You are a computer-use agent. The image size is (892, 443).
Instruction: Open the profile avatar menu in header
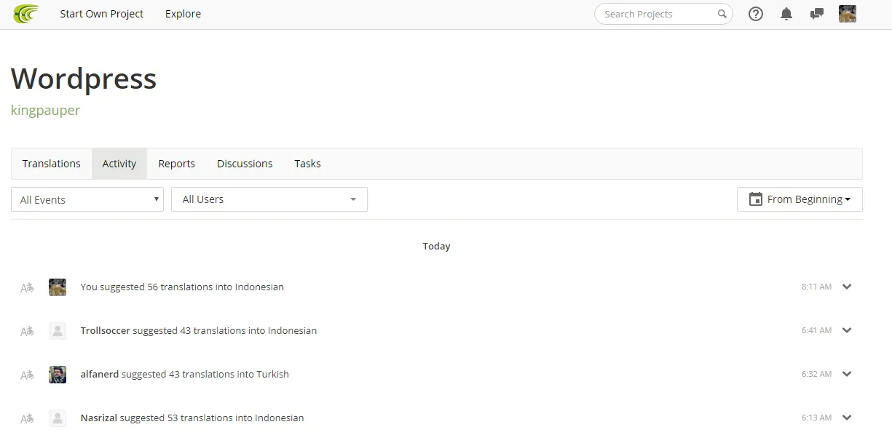pyautogui.click(x=848, y=14)
